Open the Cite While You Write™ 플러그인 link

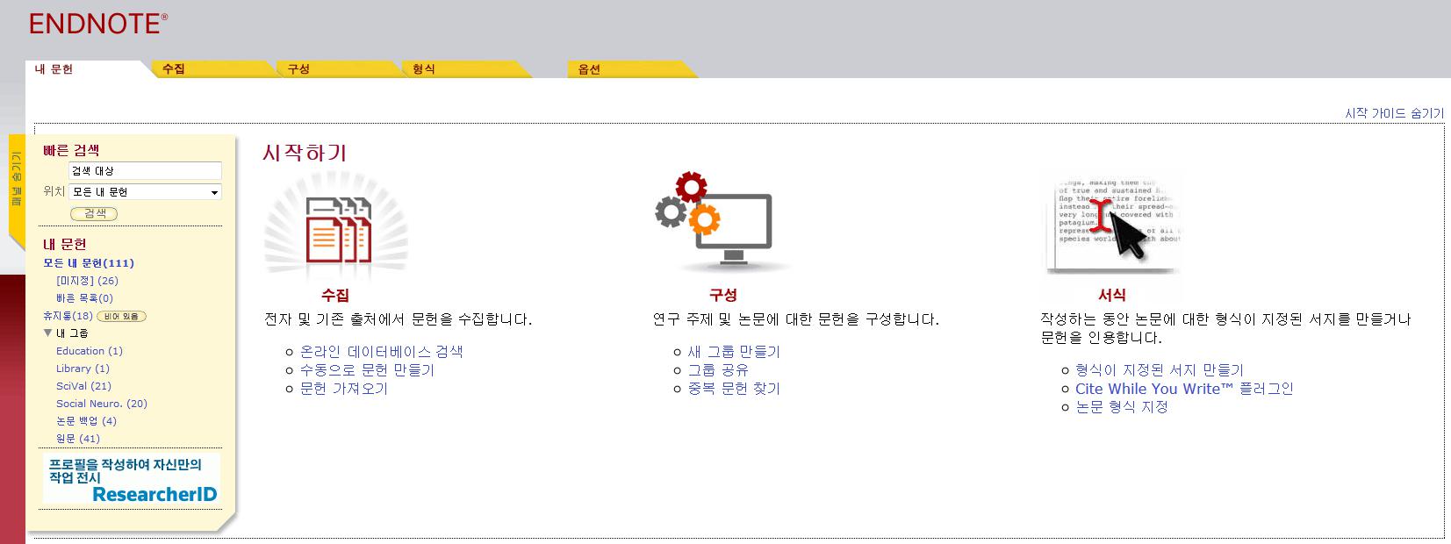point(1184,389)
